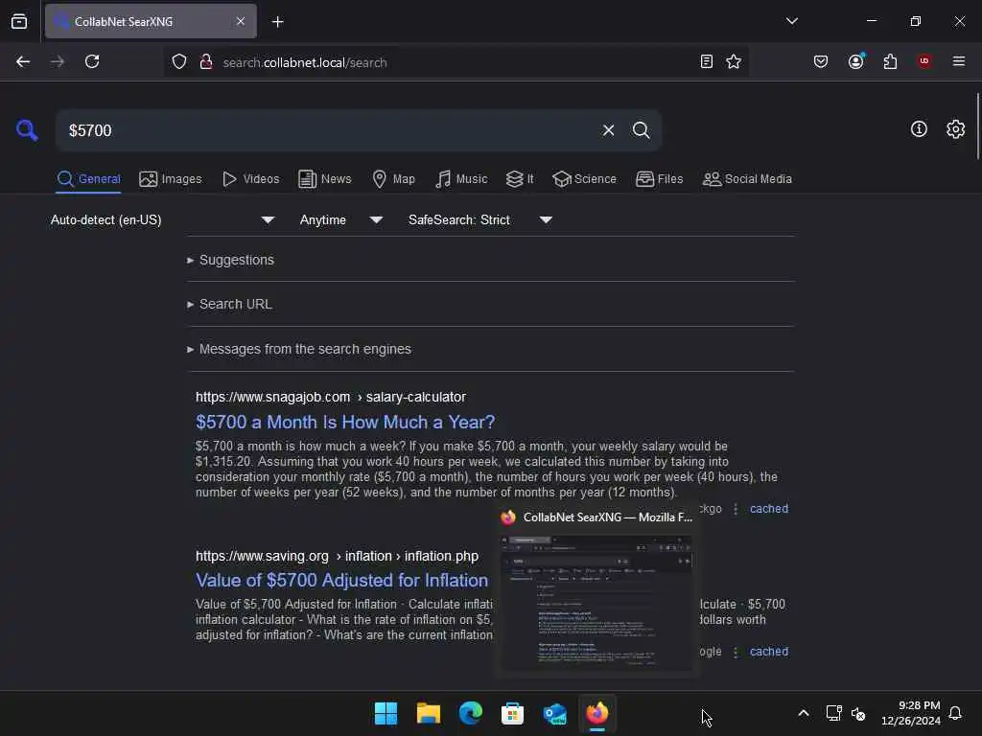Open cached link for snagajob result
Image resolution: width=982 pixels, height=736 pixels.
pos(769,509)
